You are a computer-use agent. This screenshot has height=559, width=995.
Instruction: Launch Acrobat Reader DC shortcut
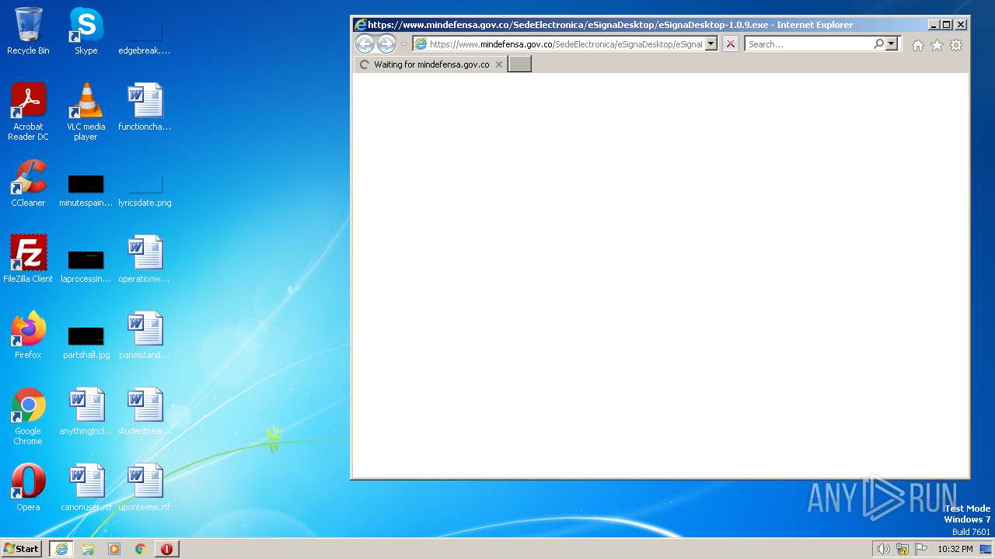pos(28,112)
